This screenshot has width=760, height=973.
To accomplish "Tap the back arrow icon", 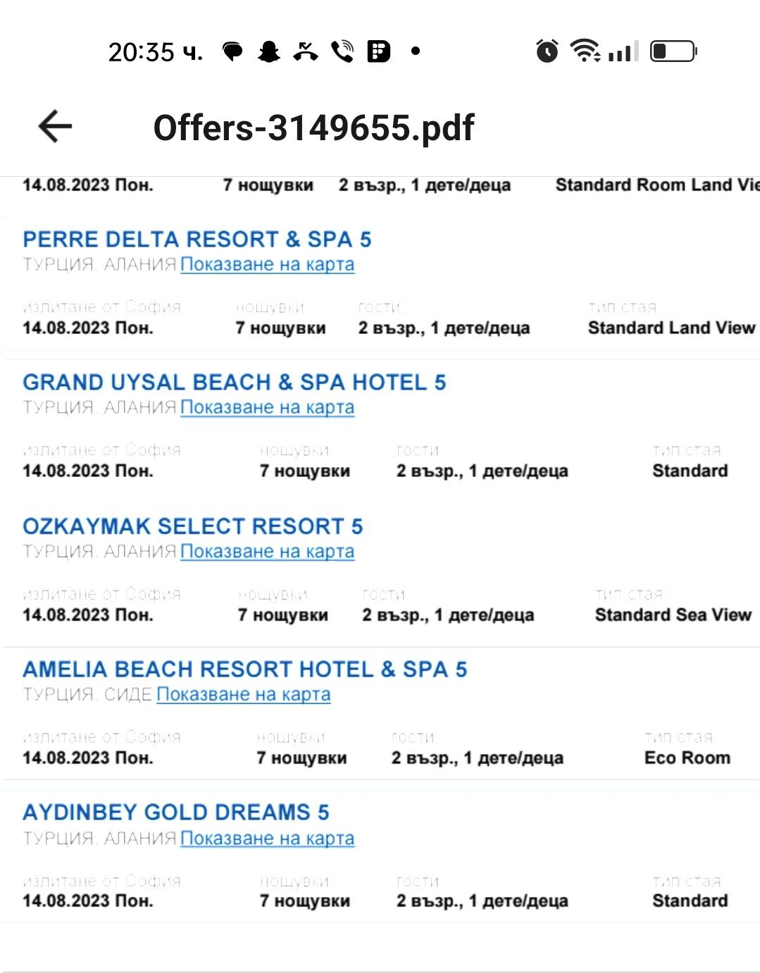I will coord(56,127).
